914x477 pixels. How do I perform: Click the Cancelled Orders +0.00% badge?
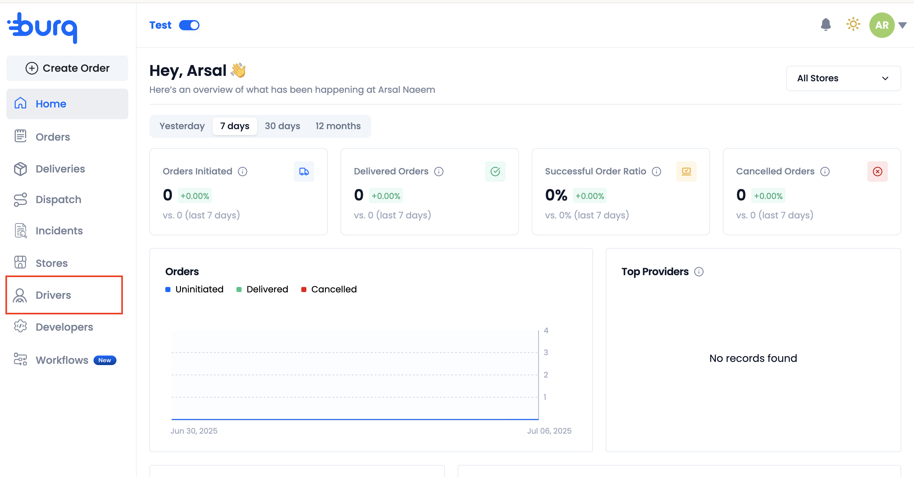point(768,196)
